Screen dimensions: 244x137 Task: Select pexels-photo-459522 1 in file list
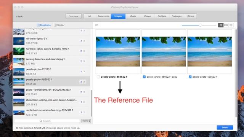click(51, 81)
